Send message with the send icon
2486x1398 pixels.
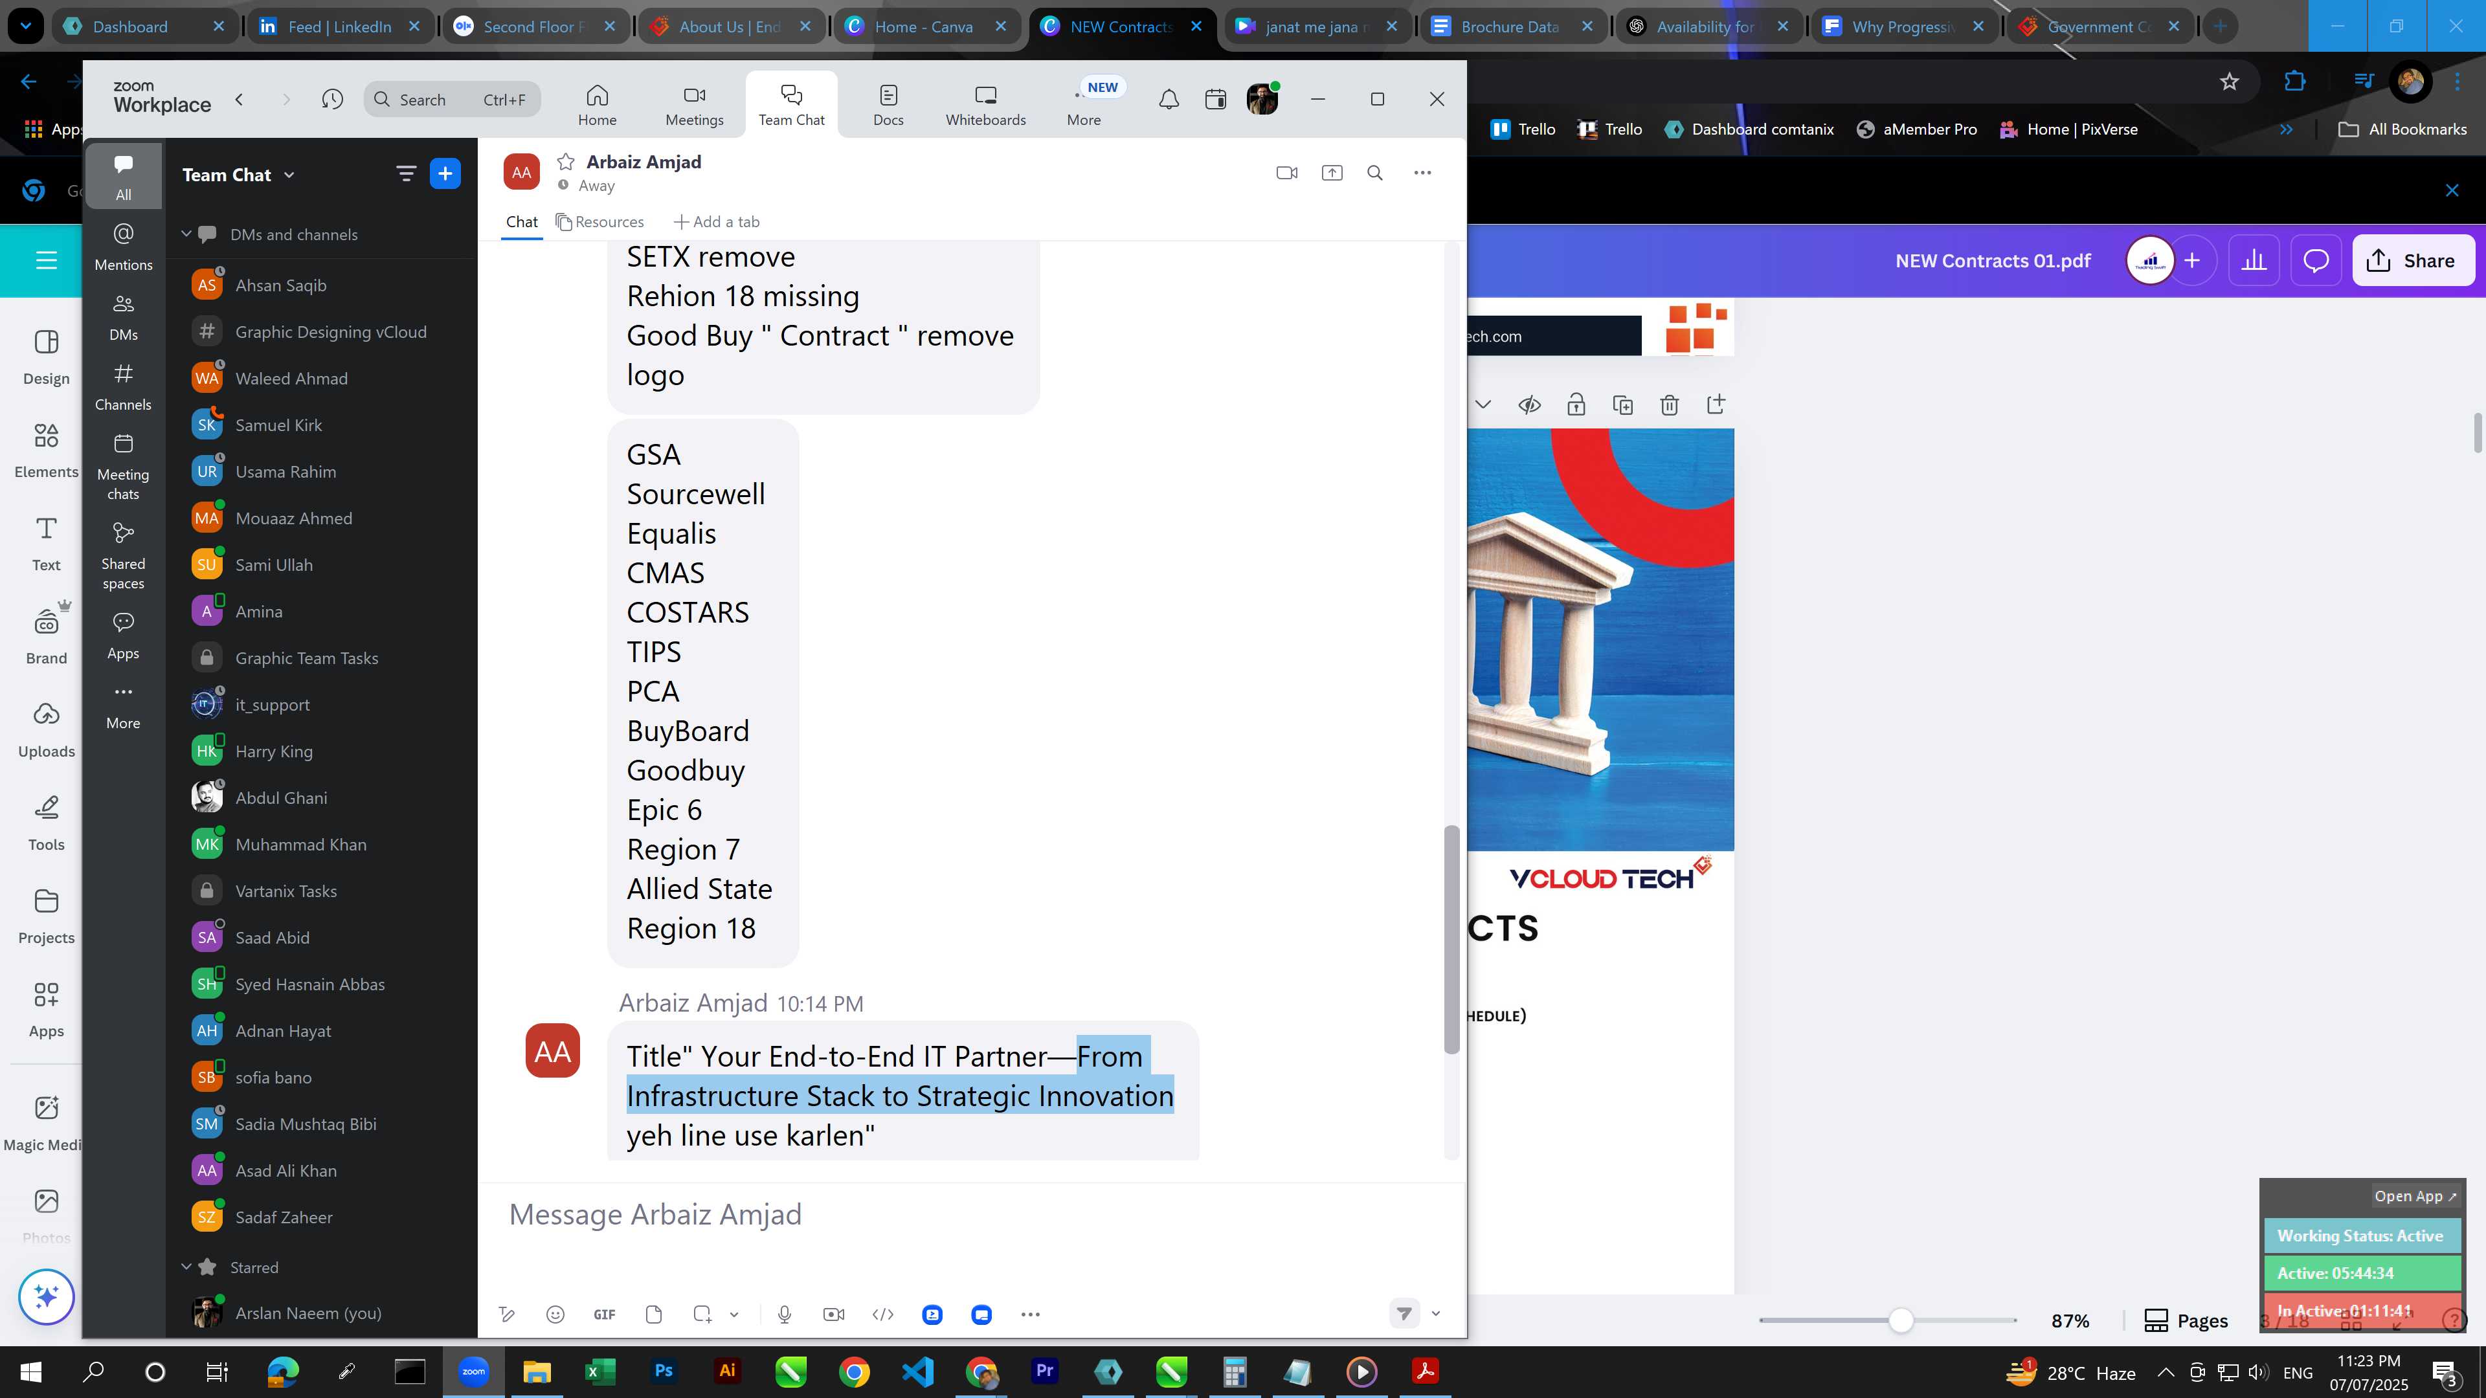pyautogui.click(x=1404, y=1313)
